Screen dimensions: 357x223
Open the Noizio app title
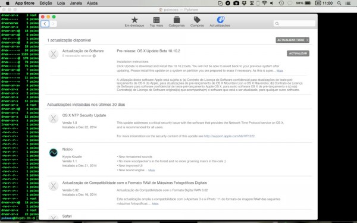click(x=67, y=149)
